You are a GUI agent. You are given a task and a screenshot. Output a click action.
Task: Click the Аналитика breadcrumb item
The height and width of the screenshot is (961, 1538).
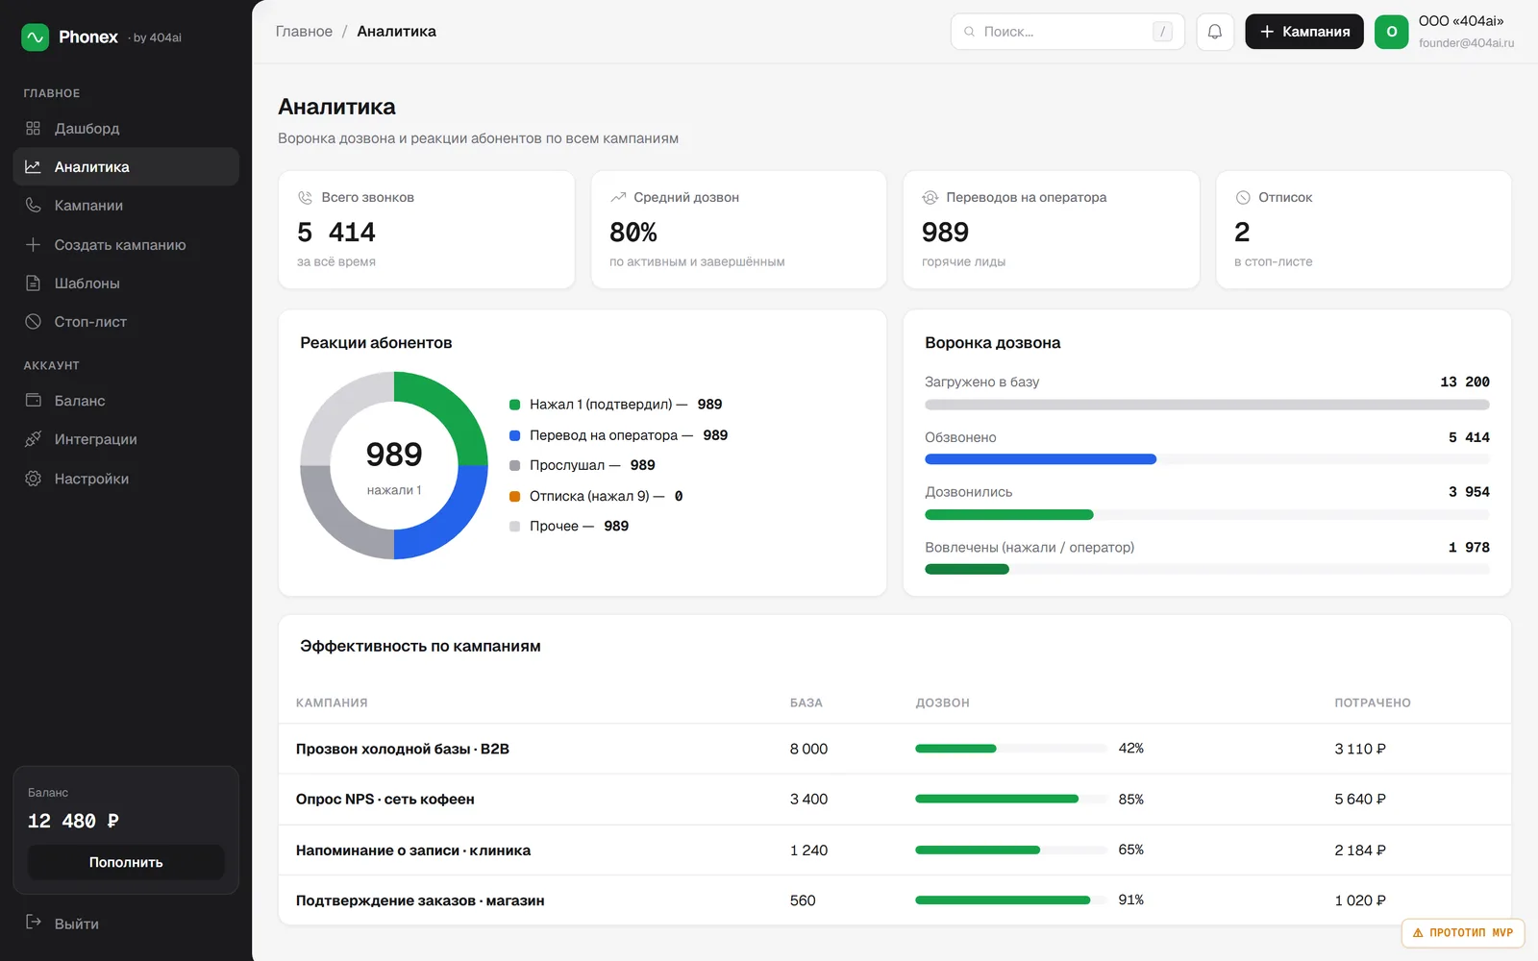[x=396, y=32]
